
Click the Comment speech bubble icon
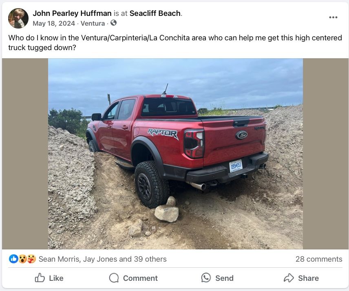point(114,278)
